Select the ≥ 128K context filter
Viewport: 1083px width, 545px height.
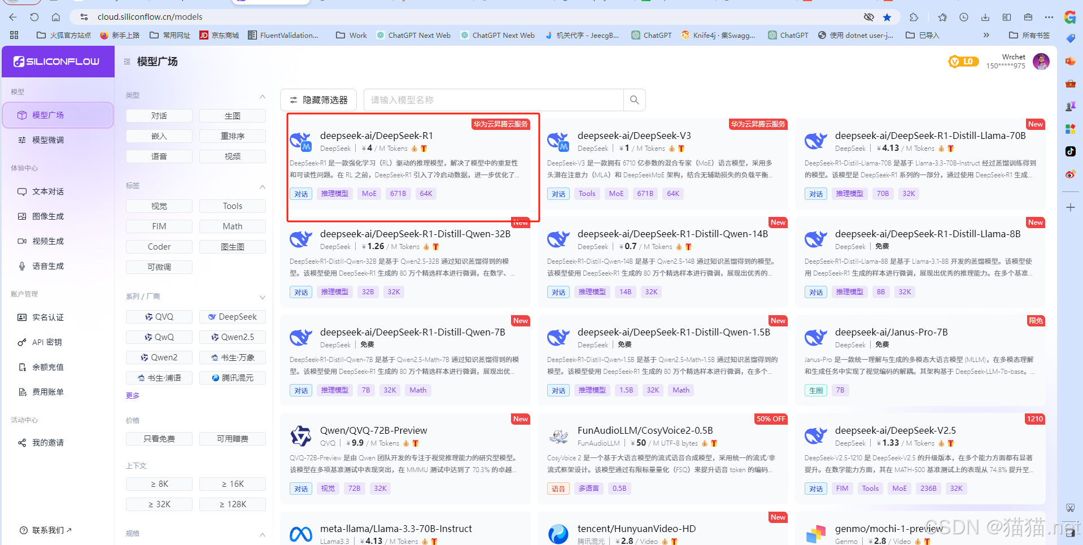233,504
